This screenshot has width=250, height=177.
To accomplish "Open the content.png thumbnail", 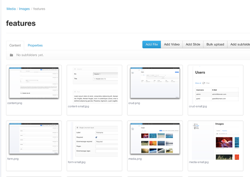I will pyautogui.click(x=34, y=83).
